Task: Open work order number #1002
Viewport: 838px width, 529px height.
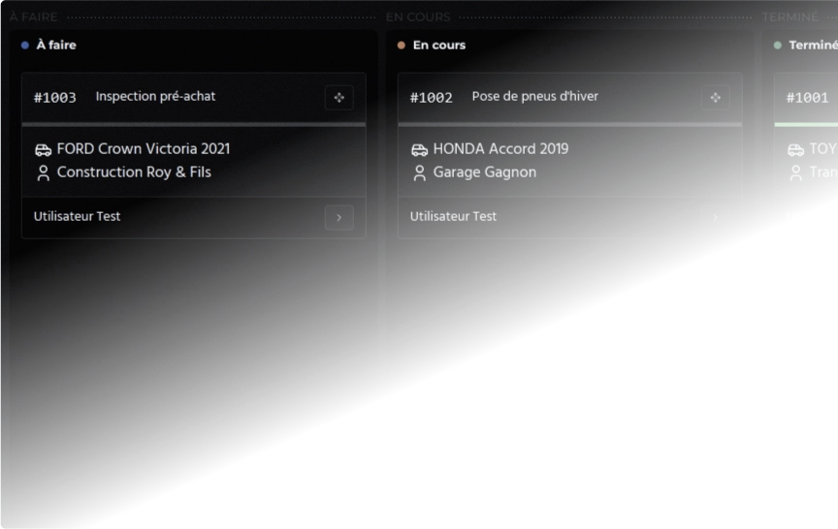Action: click(432, 98)
